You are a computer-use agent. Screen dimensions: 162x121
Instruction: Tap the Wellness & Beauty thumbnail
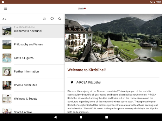coord(7,99)
